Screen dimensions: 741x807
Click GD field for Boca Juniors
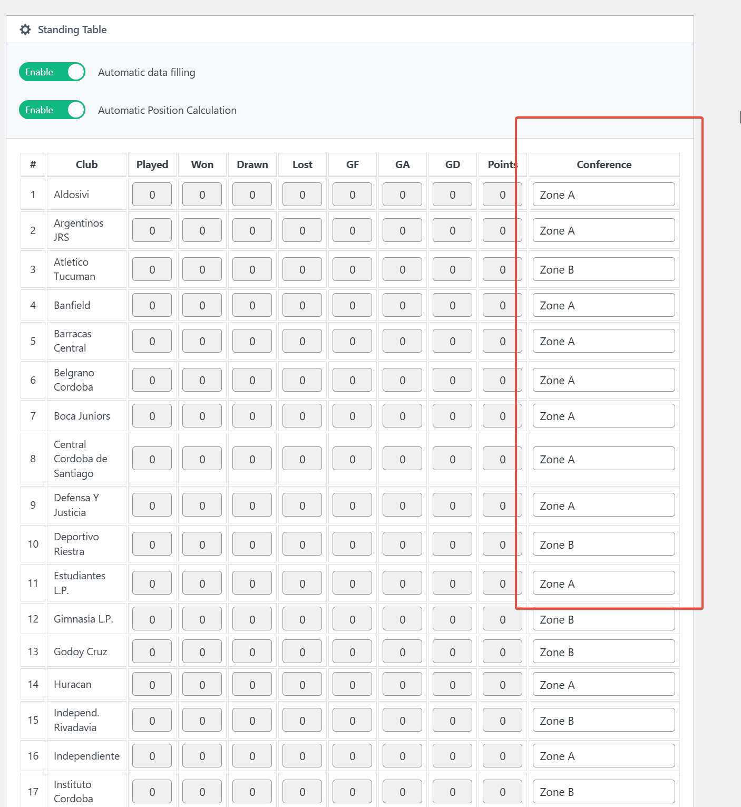point(453,416)
